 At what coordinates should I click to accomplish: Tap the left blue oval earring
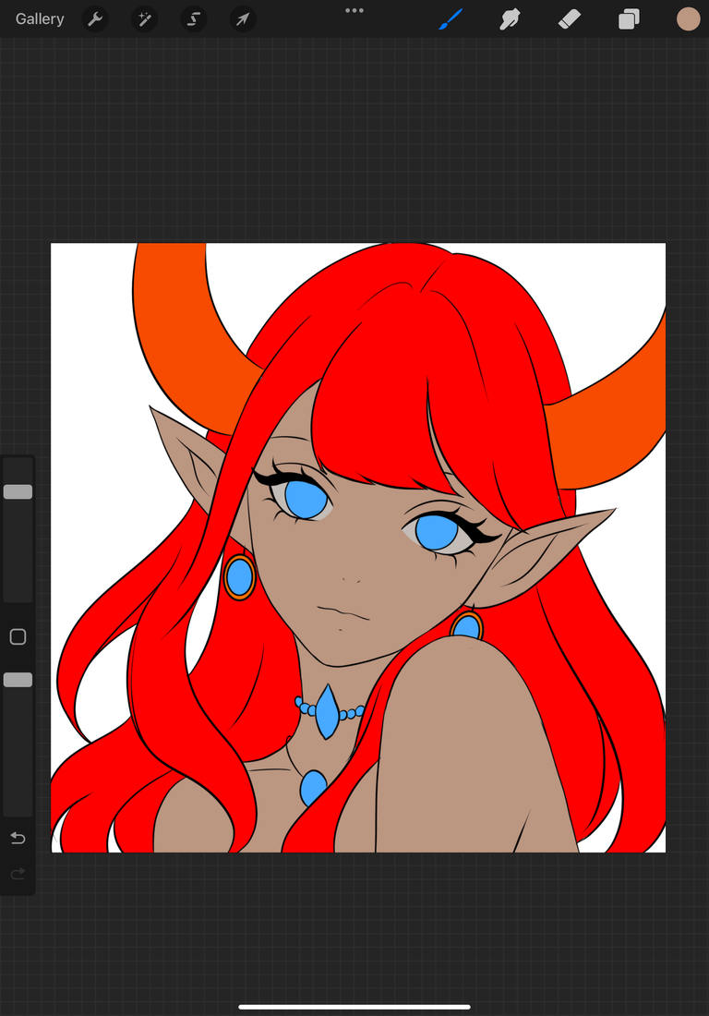pos(240,576)
